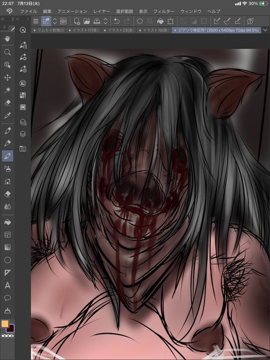270x360 pixels.
Task: Open up-down arrows next to touch gesture button
Action: [x=55, y=21]
